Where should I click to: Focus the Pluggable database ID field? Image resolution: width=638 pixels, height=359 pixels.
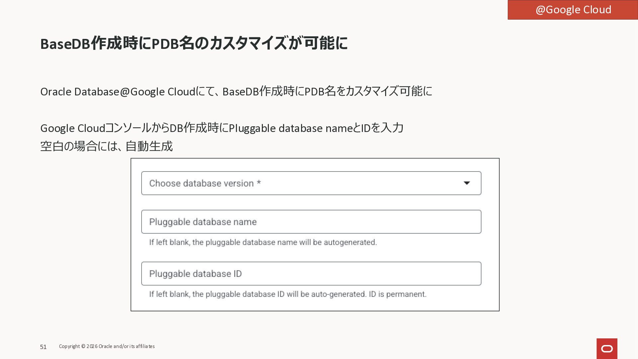coord(311,274)
